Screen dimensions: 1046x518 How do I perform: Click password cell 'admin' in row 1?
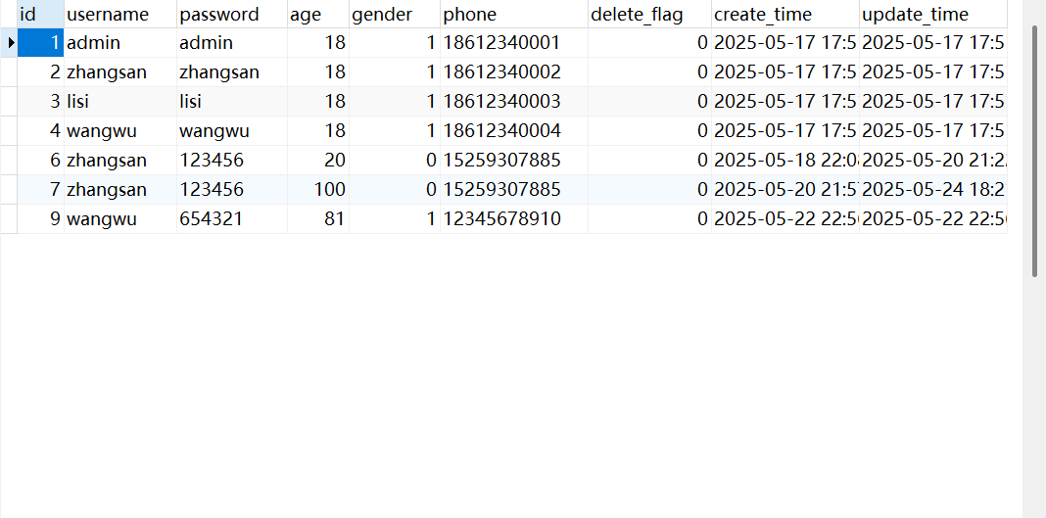pyautogui.click(x=231, y=43)
